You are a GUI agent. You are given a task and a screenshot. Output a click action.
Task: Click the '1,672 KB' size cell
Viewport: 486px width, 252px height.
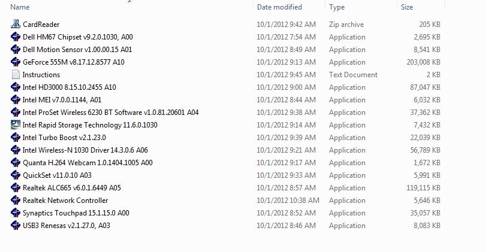[427, 163]
